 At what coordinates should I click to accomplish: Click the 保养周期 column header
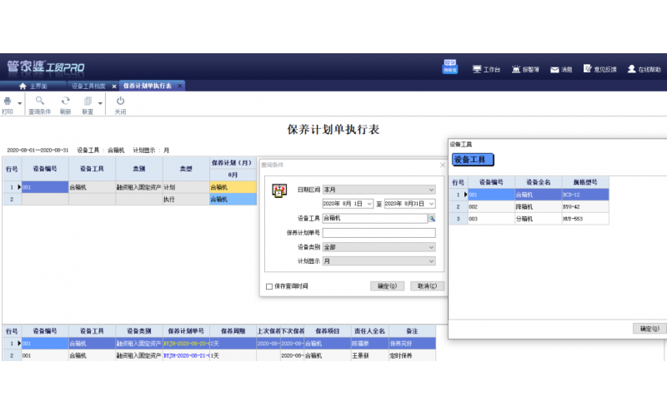tap(233, 331)
